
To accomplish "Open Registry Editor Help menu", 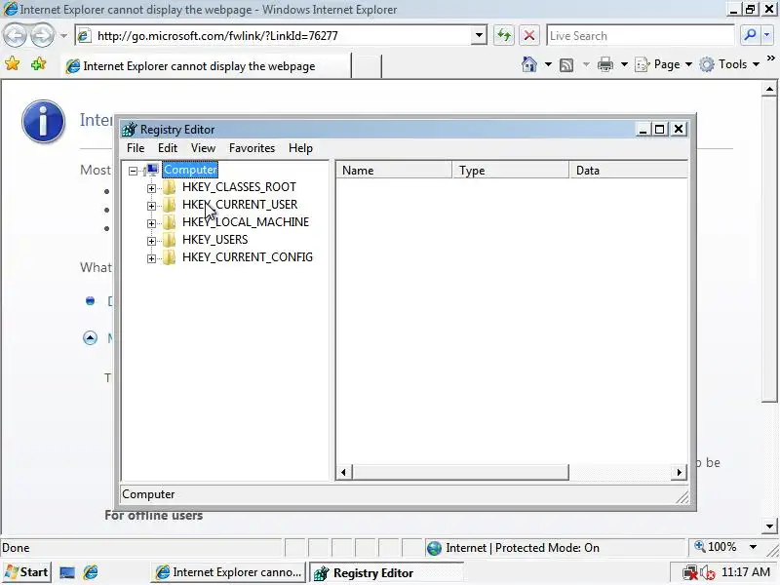I will (300, 148).
